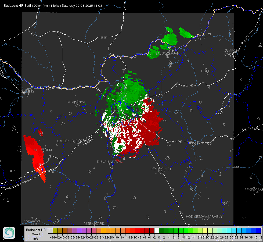Click the legend label 'Budapest-HR Wind m/s'

point(36,234)
